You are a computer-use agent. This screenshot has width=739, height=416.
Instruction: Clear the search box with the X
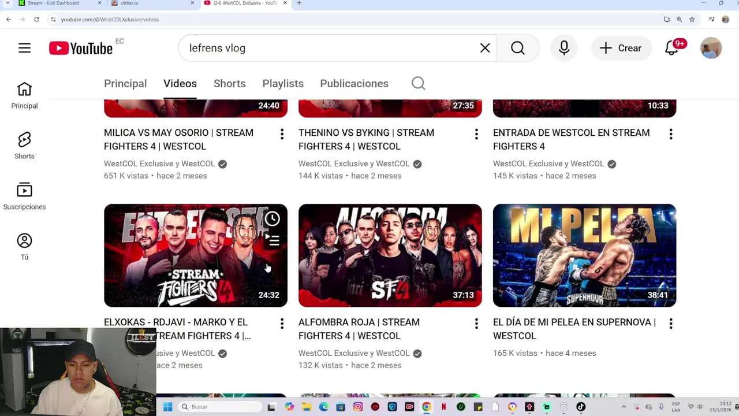[x=485, y=48]
